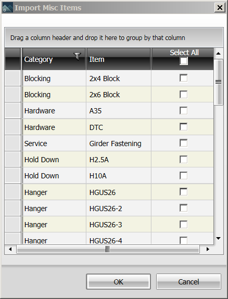Select the H10A item checkbox

click(x=184, y=175)
